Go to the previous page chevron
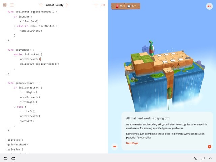Screen dimensions: 216x162 [41, 5]
